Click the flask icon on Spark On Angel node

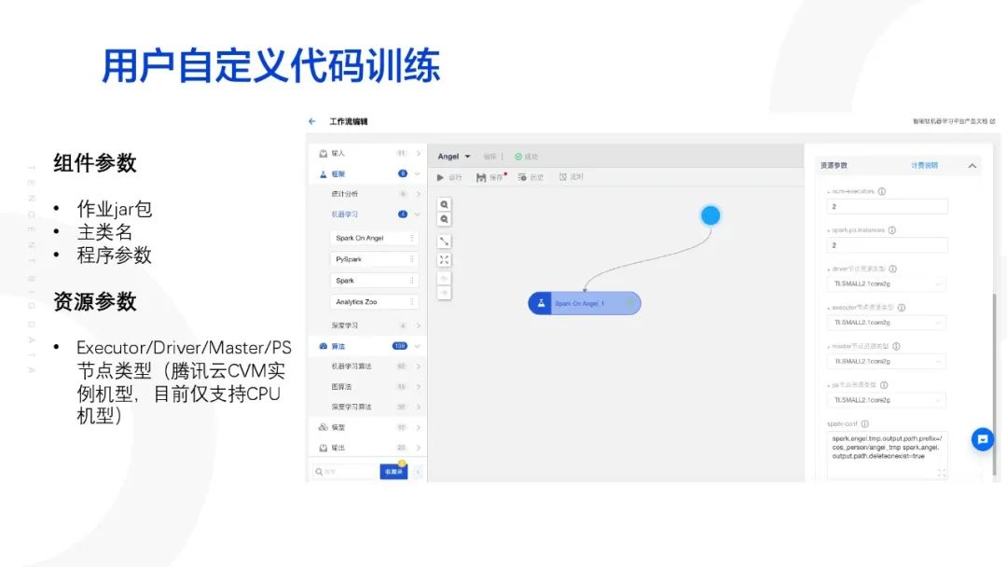(541, 303)
